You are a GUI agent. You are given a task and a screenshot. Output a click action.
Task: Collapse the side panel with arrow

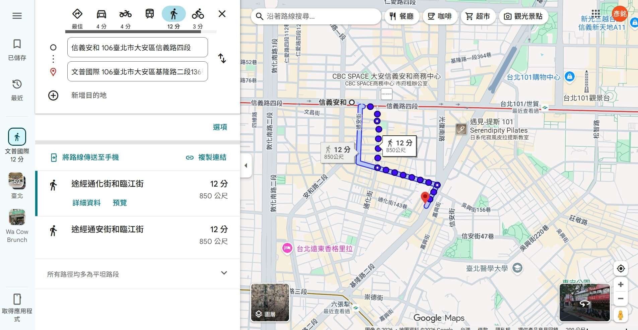pos(246,166)
